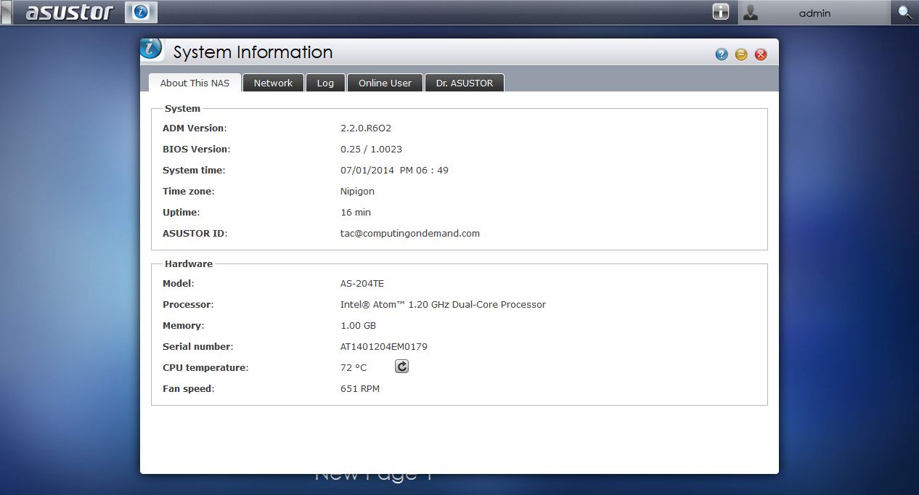Click the Nipigon time zone value
The height and width of the screenshot is (495, 919).
tap(357, 191)
